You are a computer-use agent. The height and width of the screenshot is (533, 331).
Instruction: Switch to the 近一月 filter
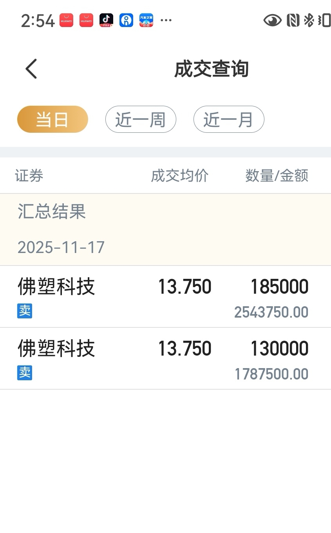pyautogui.click(x=229, y=119)
